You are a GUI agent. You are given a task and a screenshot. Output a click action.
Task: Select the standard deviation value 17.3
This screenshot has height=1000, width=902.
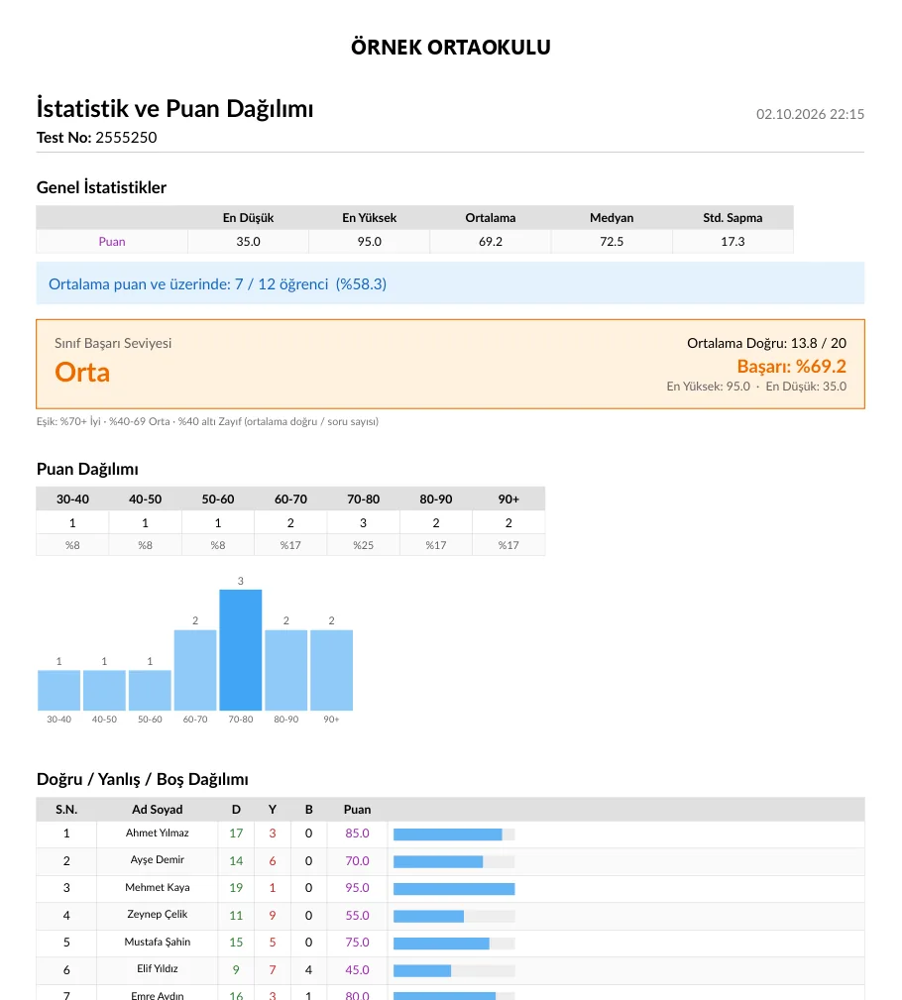coord(733,242)
